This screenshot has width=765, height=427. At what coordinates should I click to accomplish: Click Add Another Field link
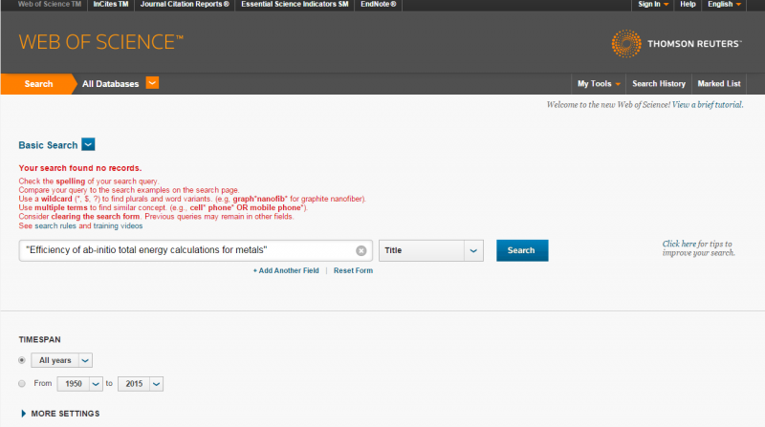pos(286,270)
